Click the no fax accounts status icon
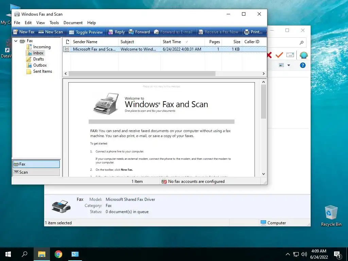Viewport: 348px width, 261px height. pyautogui.click(x=164, y=181)
